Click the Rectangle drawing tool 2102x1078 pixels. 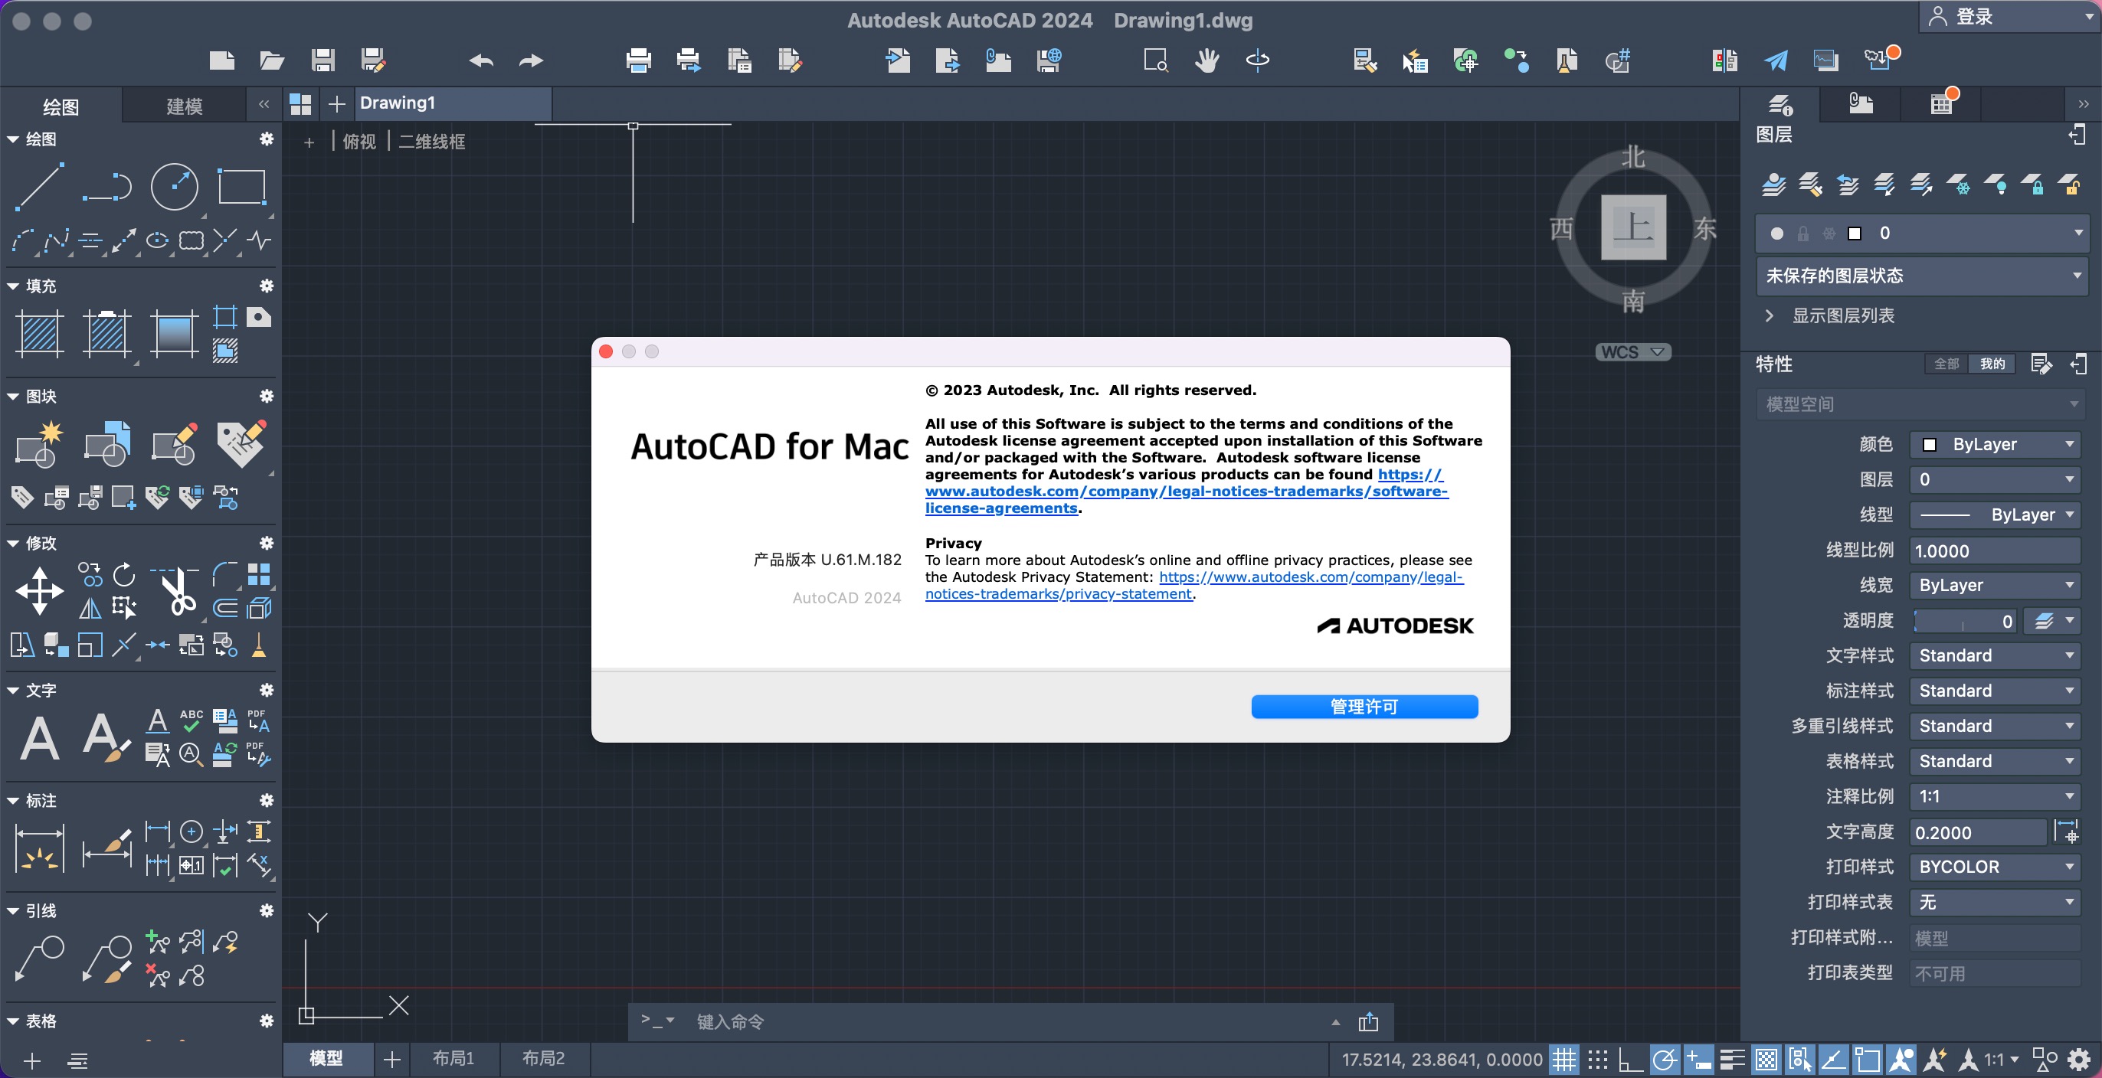coord(241,187)
